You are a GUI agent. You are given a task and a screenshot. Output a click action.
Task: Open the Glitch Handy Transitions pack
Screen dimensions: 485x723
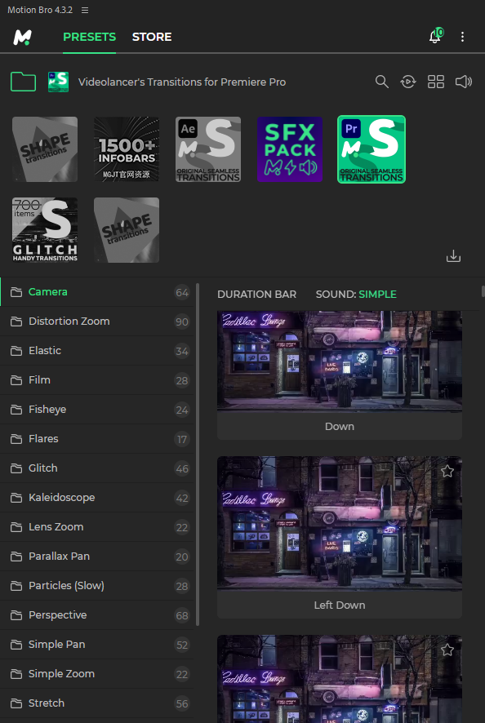45,230
